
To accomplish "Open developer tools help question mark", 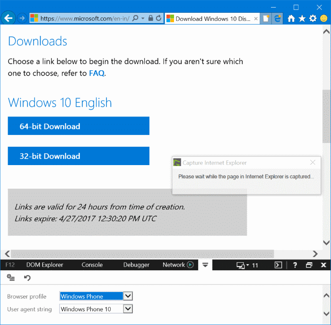I will pyautogui.click(x=295, y=265).
